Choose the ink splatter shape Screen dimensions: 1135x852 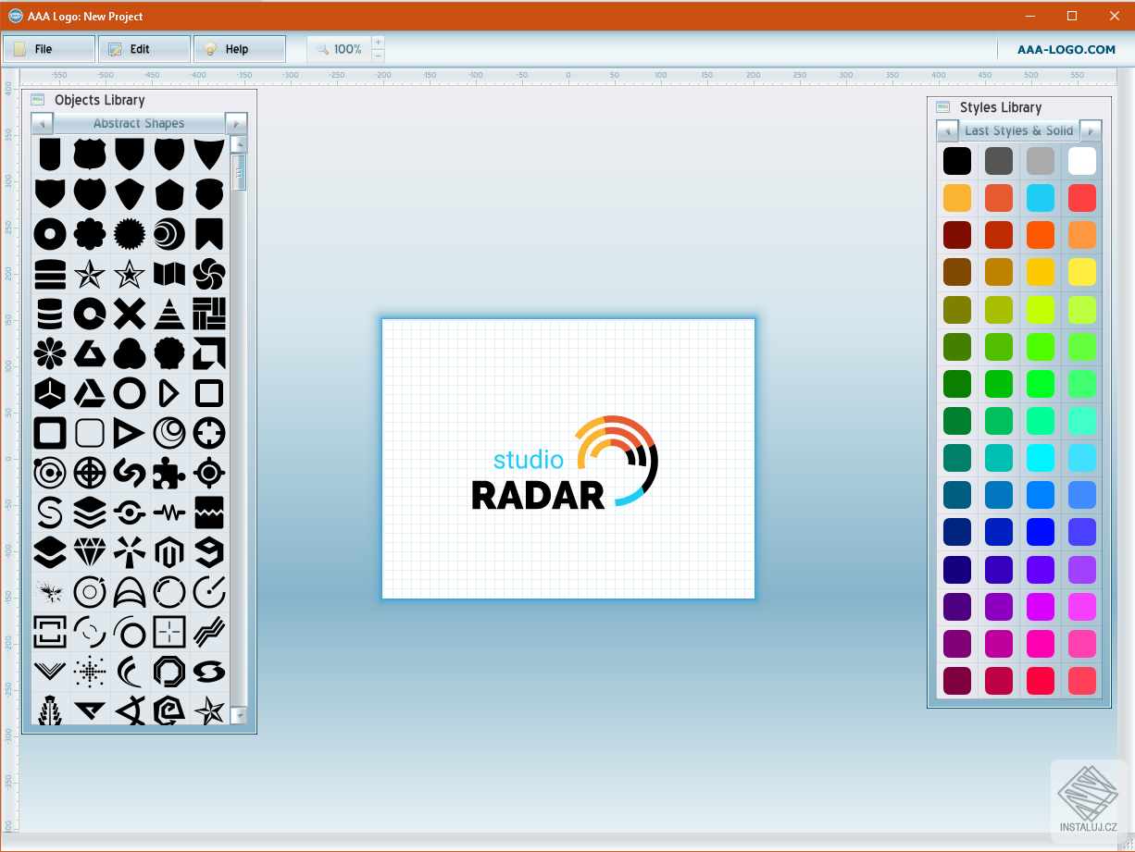click(50, 592)
